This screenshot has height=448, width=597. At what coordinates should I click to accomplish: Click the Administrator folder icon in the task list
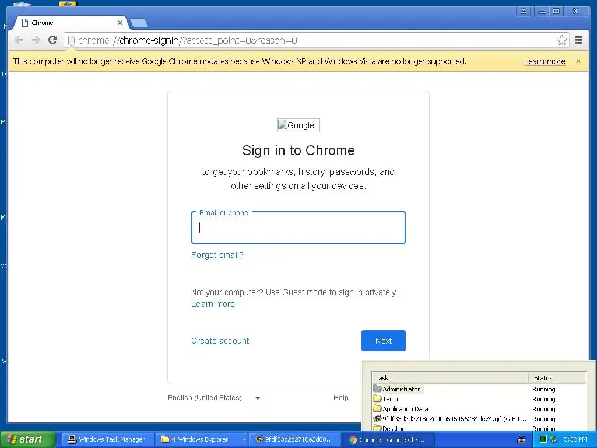[377, 388]
